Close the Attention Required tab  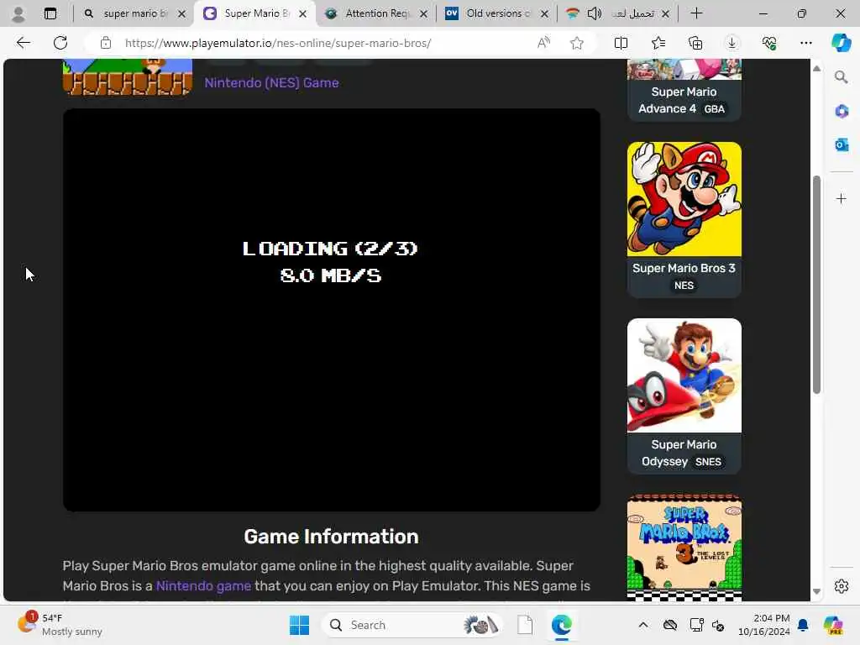[x=423, y=13]
